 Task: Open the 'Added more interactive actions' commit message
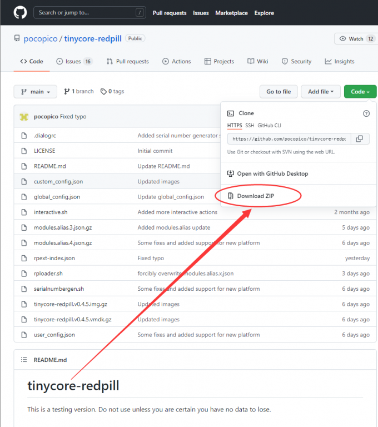coord(177,212)
